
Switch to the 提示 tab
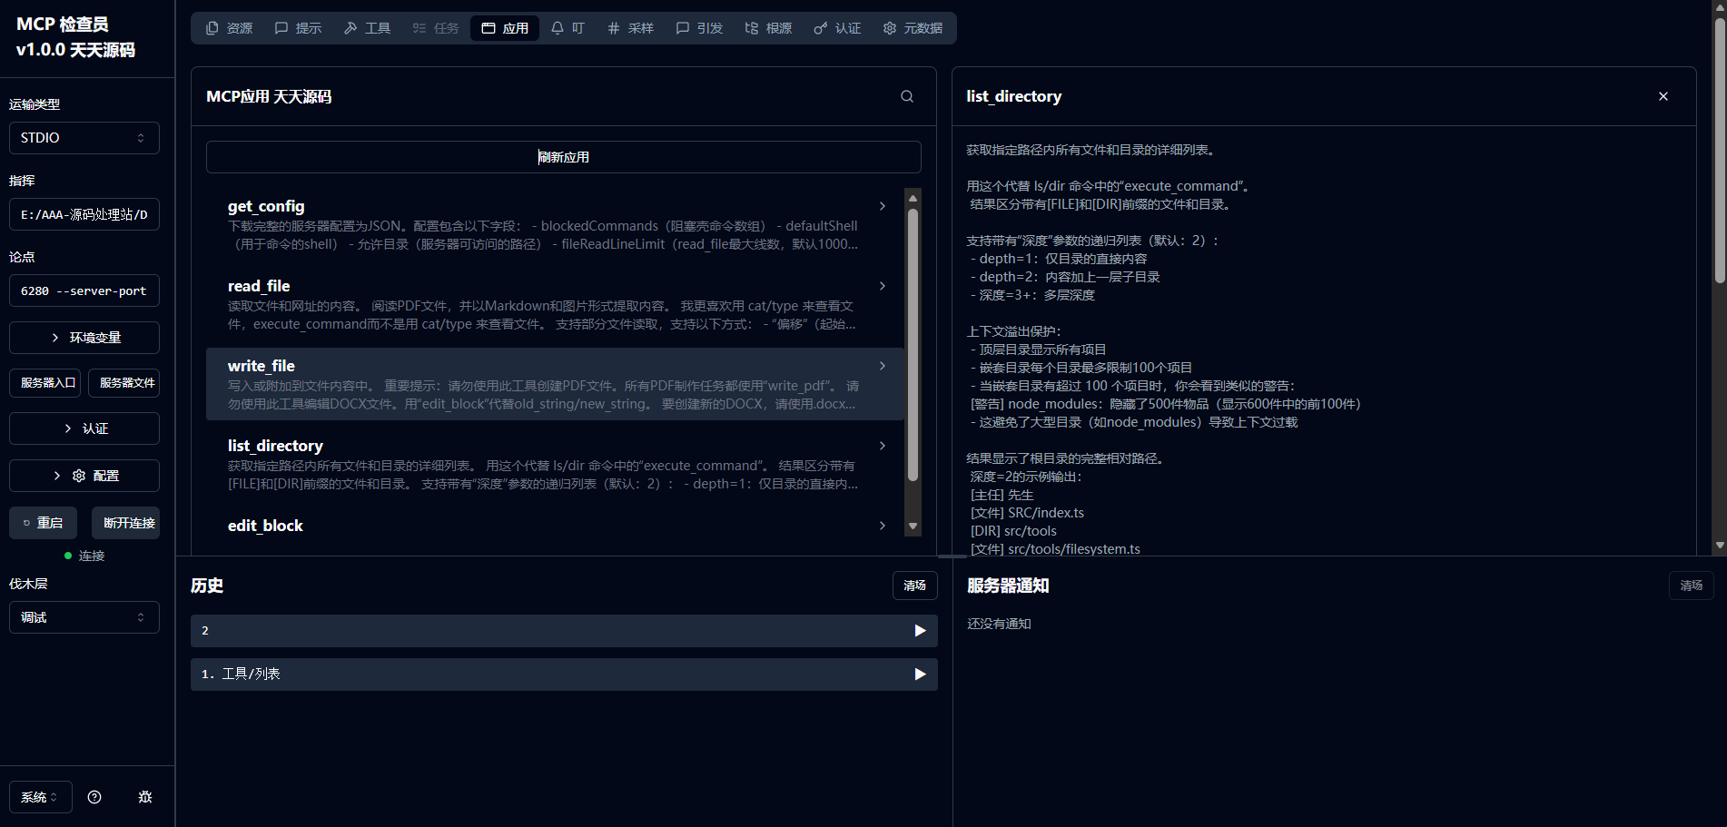point(298,28)
